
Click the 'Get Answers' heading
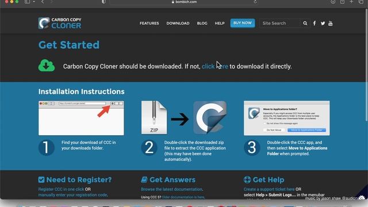pos(172,180)
